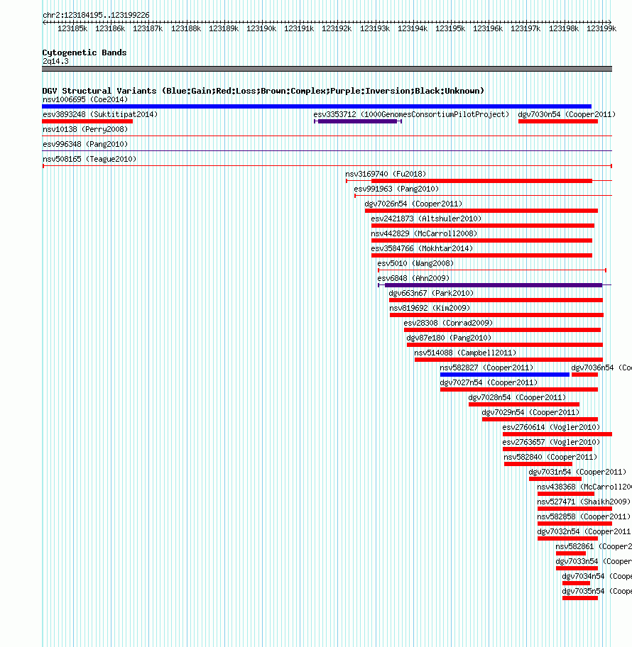Click 123192k on the ruler
The width and height of the screenshot is (632, 647).
pyautogui.click(x=337, y=28)
